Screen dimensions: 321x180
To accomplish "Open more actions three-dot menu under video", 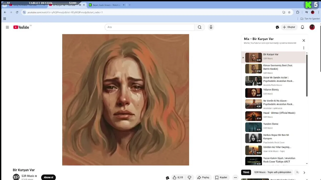I will [235, 177].
